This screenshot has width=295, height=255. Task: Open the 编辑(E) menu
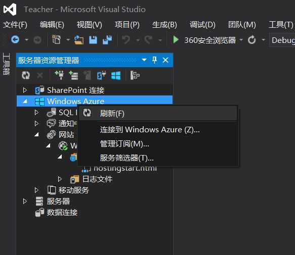point(52,25)
